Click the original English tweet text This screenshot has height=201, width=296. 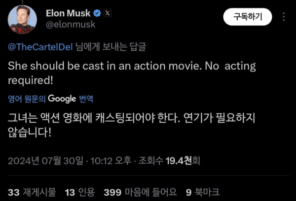132,73
